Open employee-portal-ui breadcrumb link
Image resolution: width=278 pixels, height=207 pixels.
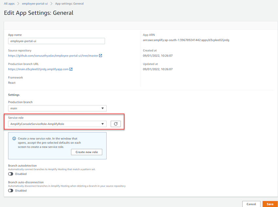[35, 4]
